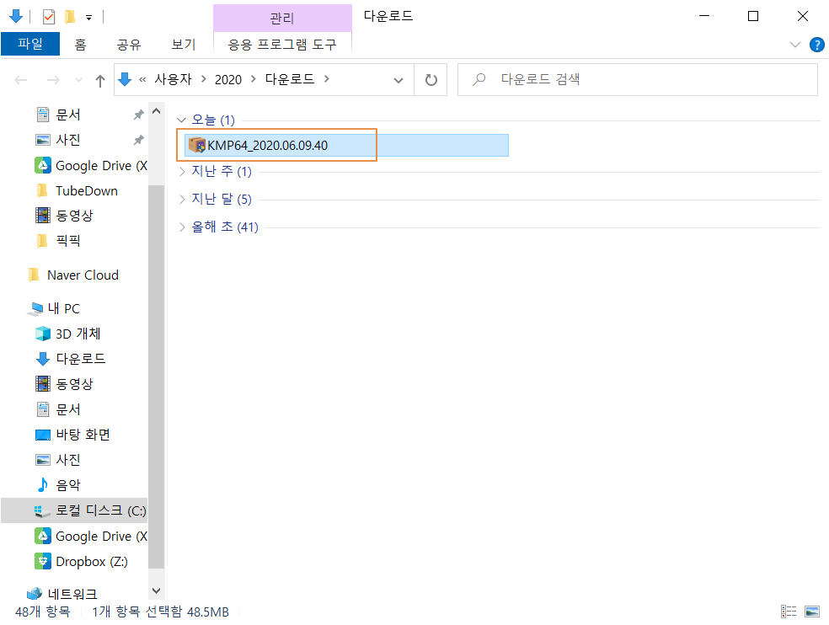Select 로컬 디스크 (C:) drive
The height and width of the screenshot is (625, 829).
74,510
